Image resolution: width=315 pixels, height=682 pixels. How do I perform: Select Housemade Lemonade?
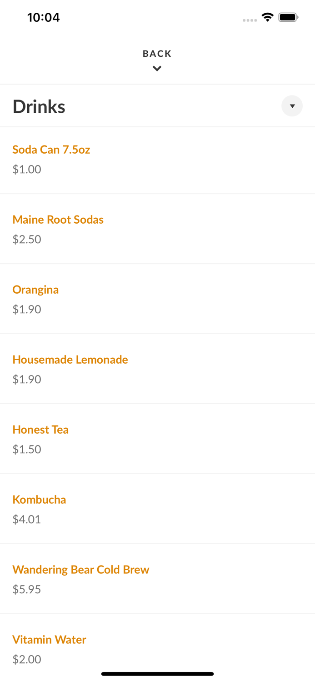(70, 360)
